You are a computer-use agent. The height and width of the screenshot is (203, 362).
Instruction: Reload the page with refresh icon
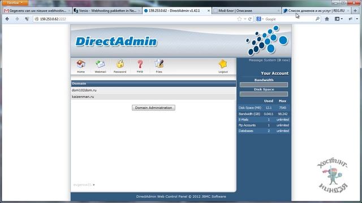pyautogui.click(x=250, y=19)
